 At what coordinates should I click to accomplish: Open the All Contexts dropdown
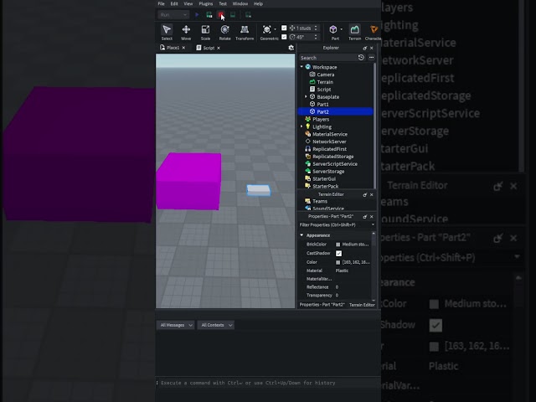tap(216, 325)
